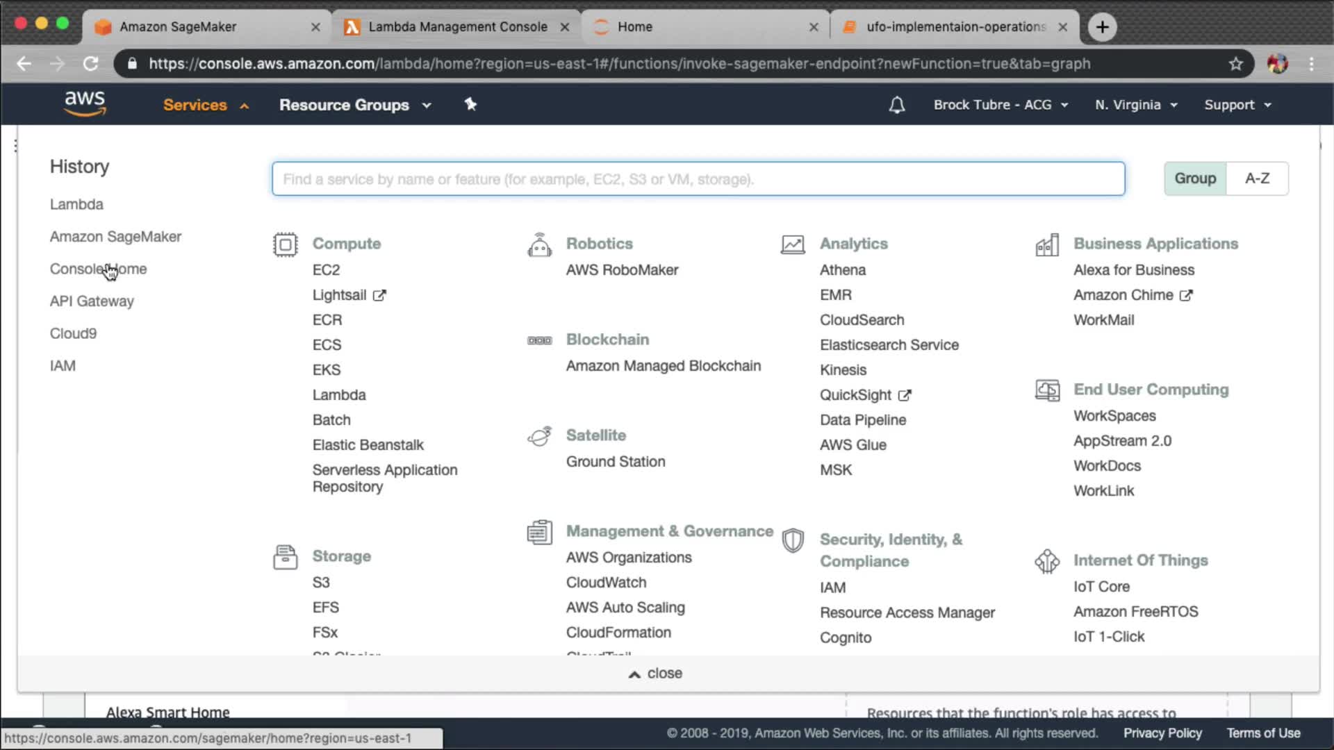Focus the find a service search field
Screen dimensions: 1334x750
click(x=698, y=179)
